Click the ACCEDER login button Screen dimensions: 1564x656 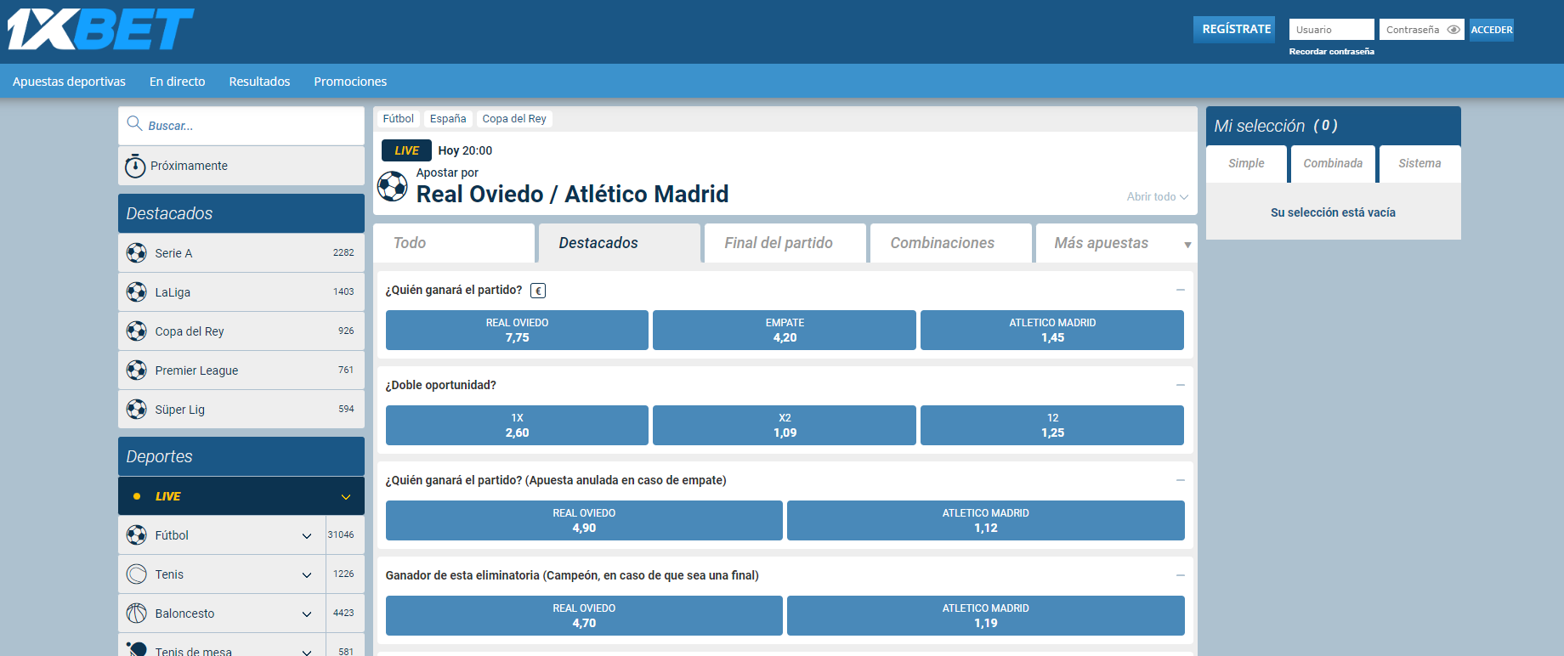point(1492,30)
